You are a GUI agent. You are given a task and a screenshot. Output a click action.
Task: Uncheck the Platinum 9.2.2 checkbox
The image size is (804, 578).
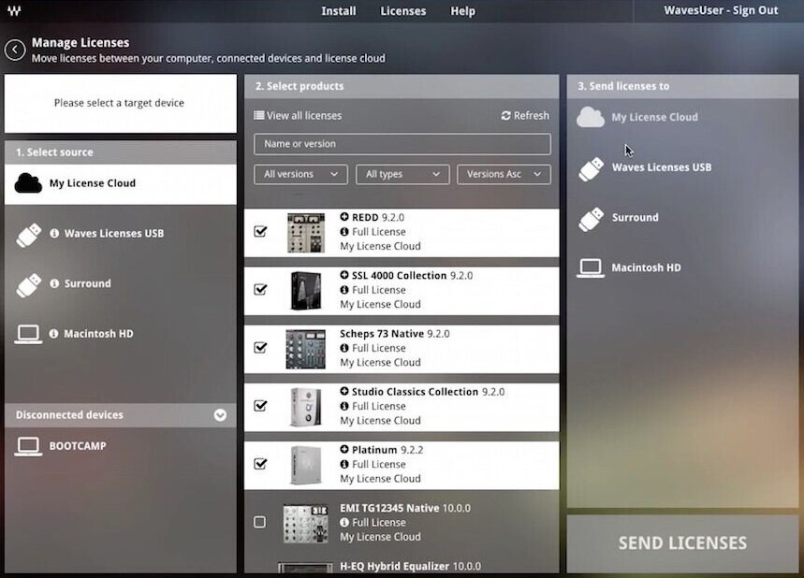[260, 464]
